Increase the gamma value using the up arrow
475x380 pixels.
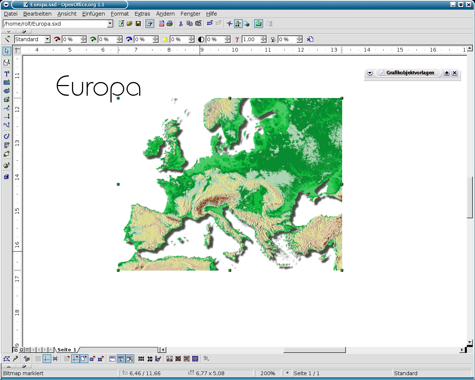[x=263, y=37]
